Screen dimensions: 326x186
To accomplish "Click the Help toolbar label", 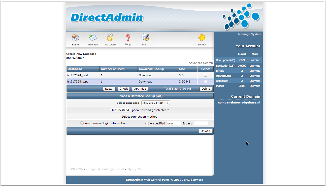I will [x=128, y=44].
